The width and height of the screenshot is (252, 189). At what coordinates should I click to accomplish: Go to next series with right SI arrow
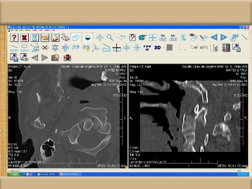tap(224, 37)
